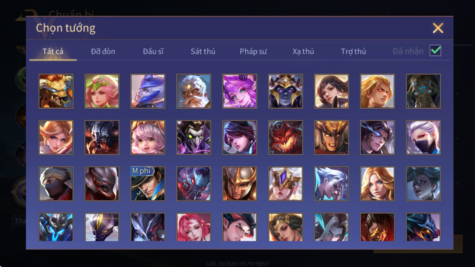Select the pink-haired flower crown hero

coord(102,91)
